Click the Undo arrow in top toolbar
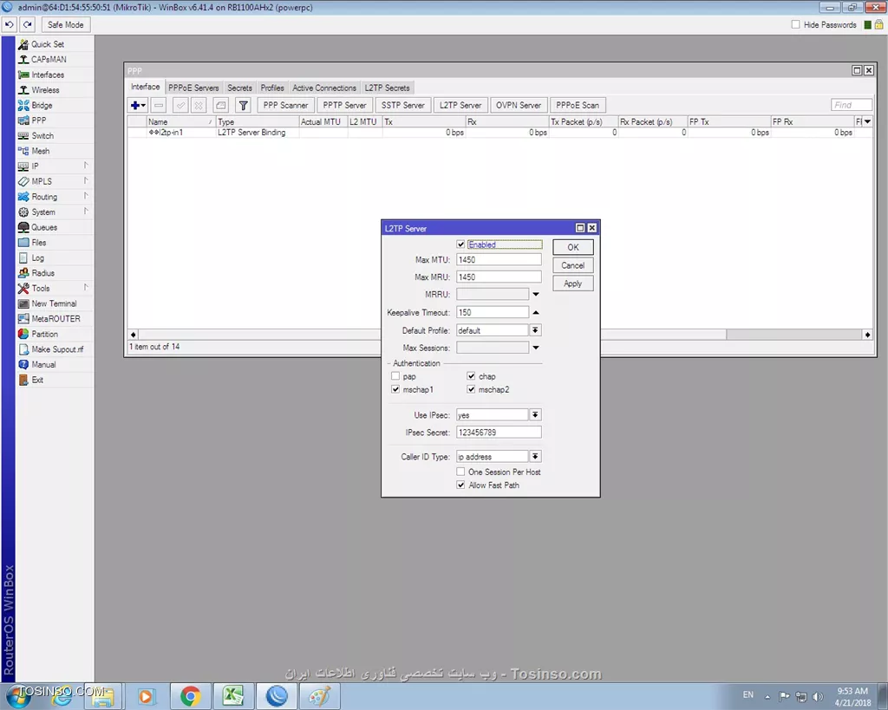888x710 pixels. point(10,25)
